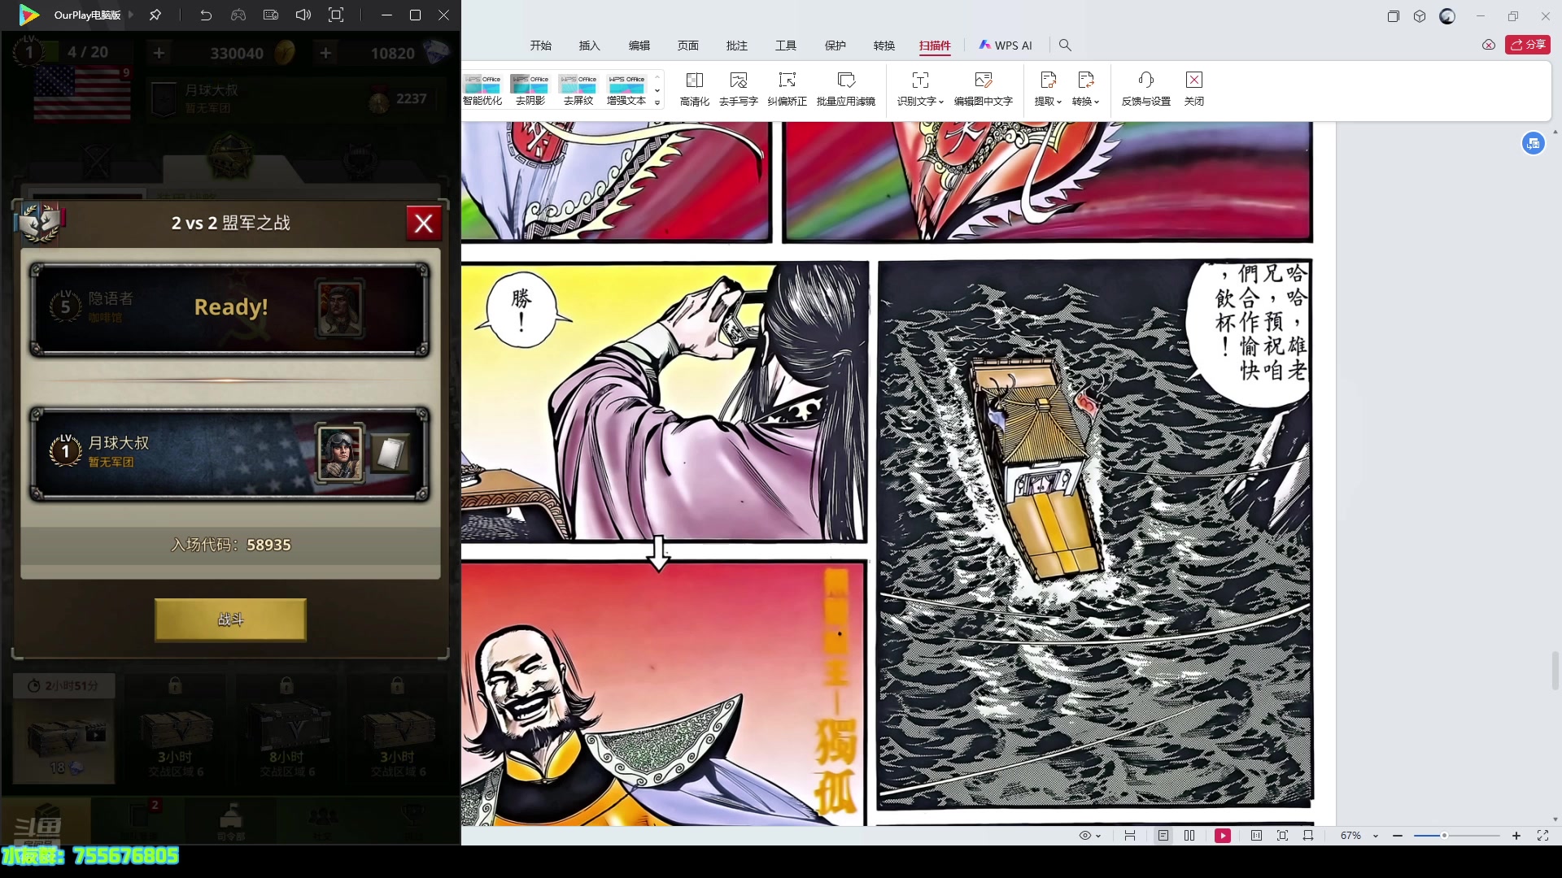Select the 扫描件 ribbon tab
Image resolution: width=1562 pixels, height=878 pixels.
(935, 46)
